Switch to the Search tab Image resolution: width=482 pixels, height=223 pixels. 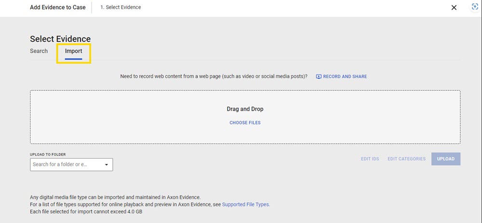coord(39,51)
